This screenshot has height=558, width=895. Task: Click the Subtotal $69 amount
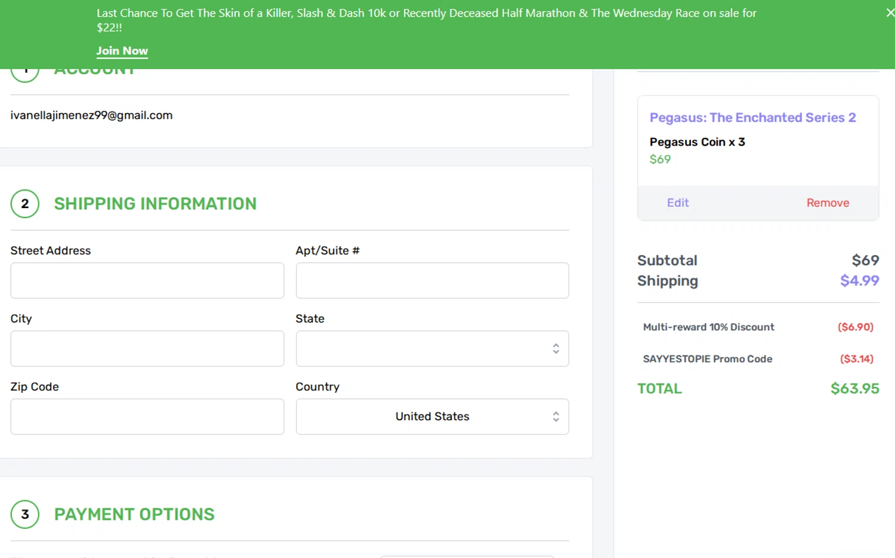[x=865, y=261]
